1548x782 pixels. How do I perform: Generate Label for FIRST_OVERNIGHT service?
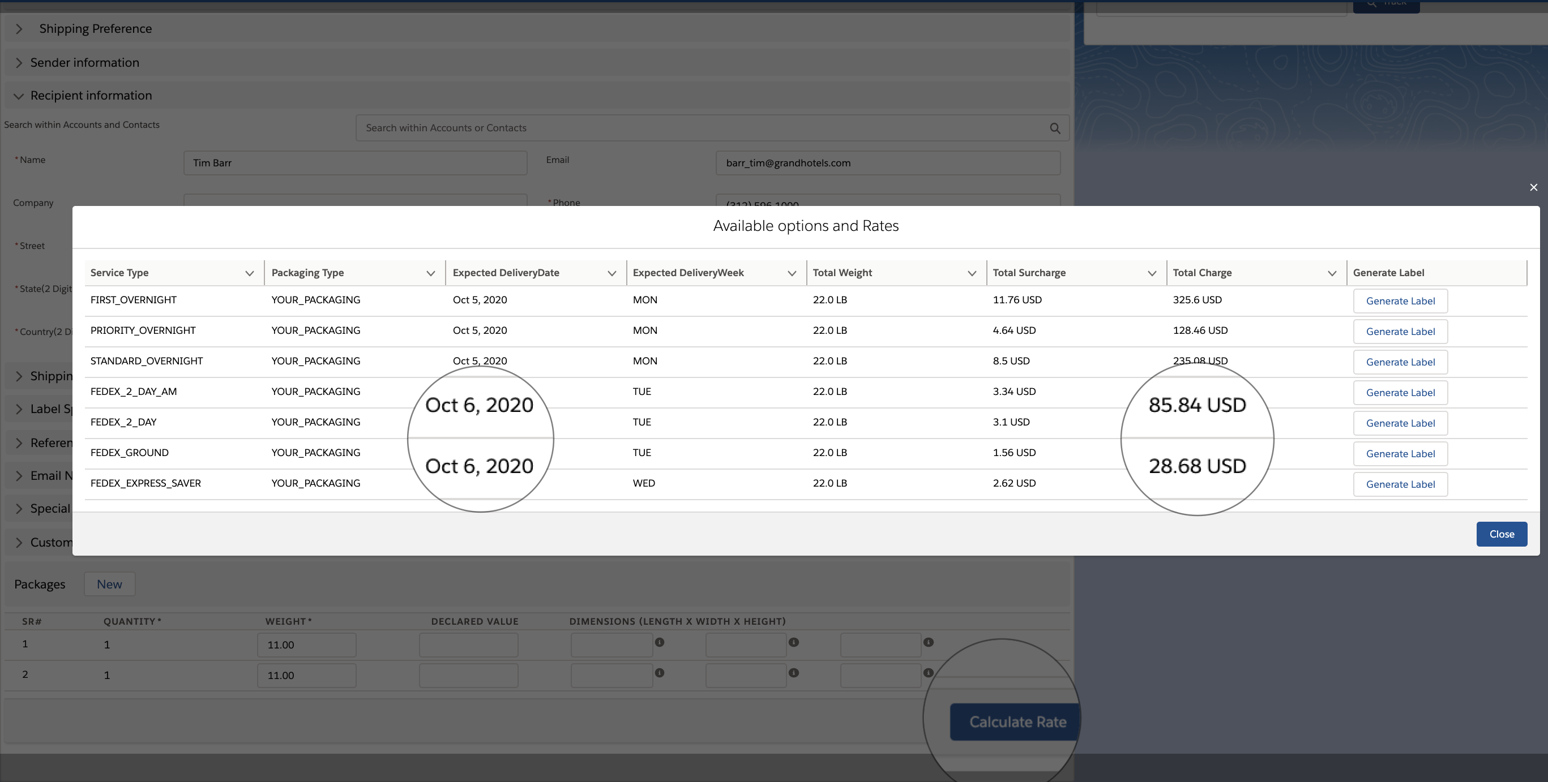pos(1400,301)
